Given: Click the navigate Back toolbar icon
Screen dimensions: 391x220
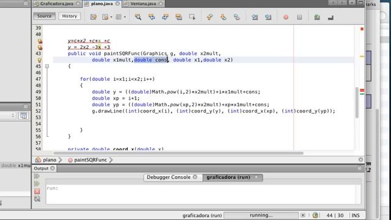Looking at the screenshot, I should point(105,17).
